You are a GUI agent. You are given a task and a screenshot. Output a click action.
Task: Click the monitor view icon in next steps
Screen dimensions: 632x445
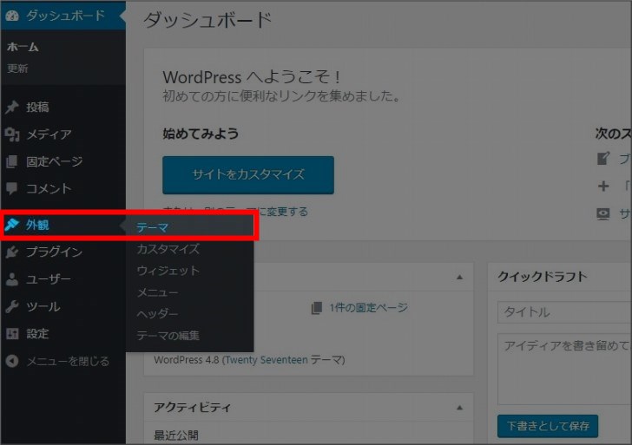tap(603, 213)
